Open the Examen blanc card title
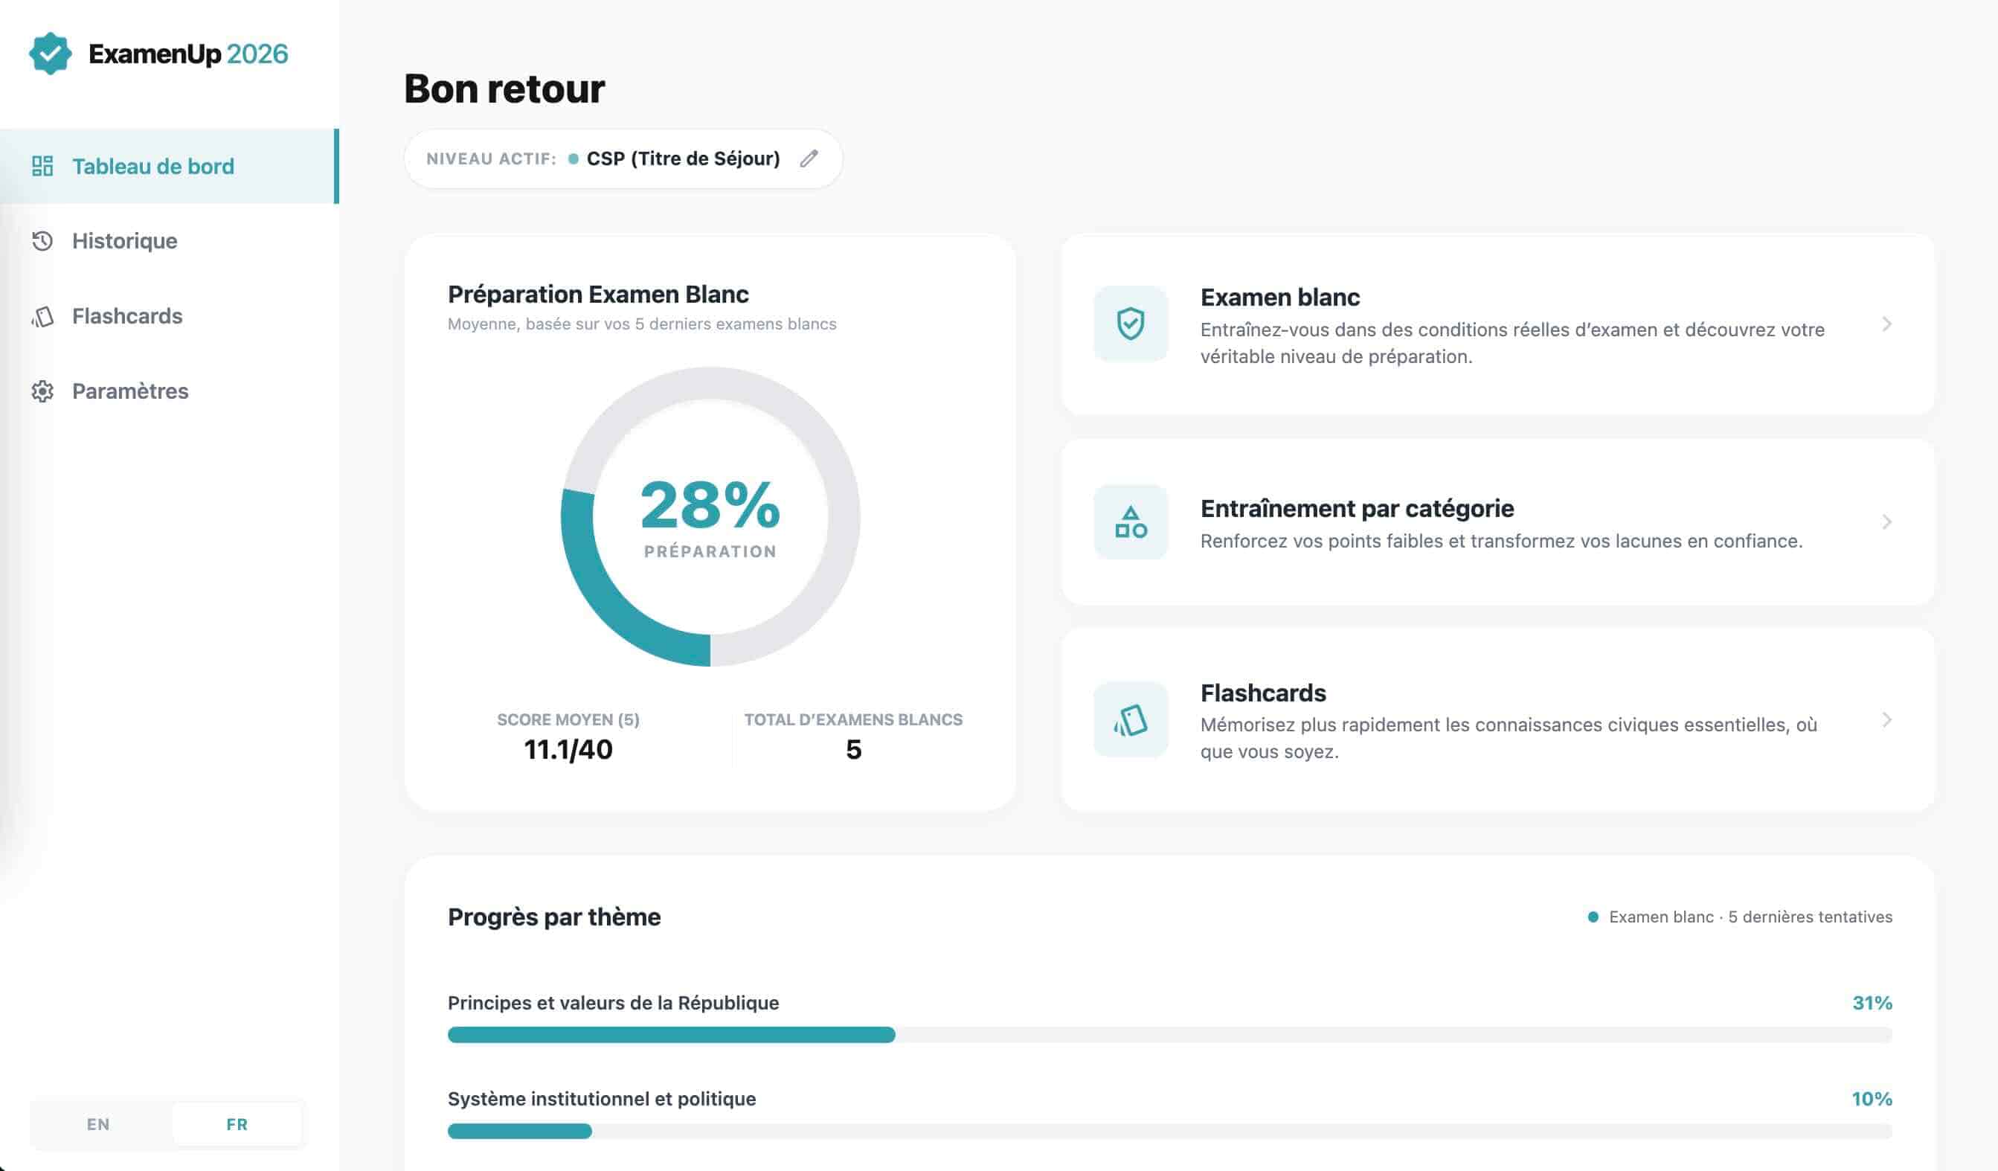The image size is (1998, 1171). [x=1279, y=298]
